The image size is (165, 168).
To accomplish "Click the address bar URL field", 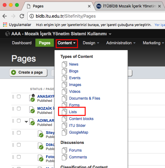I will (96, 16).
